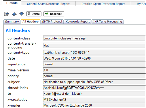The image size is (146, 108).
Task: Open the E-mails main tab
Action: [12, 3]
